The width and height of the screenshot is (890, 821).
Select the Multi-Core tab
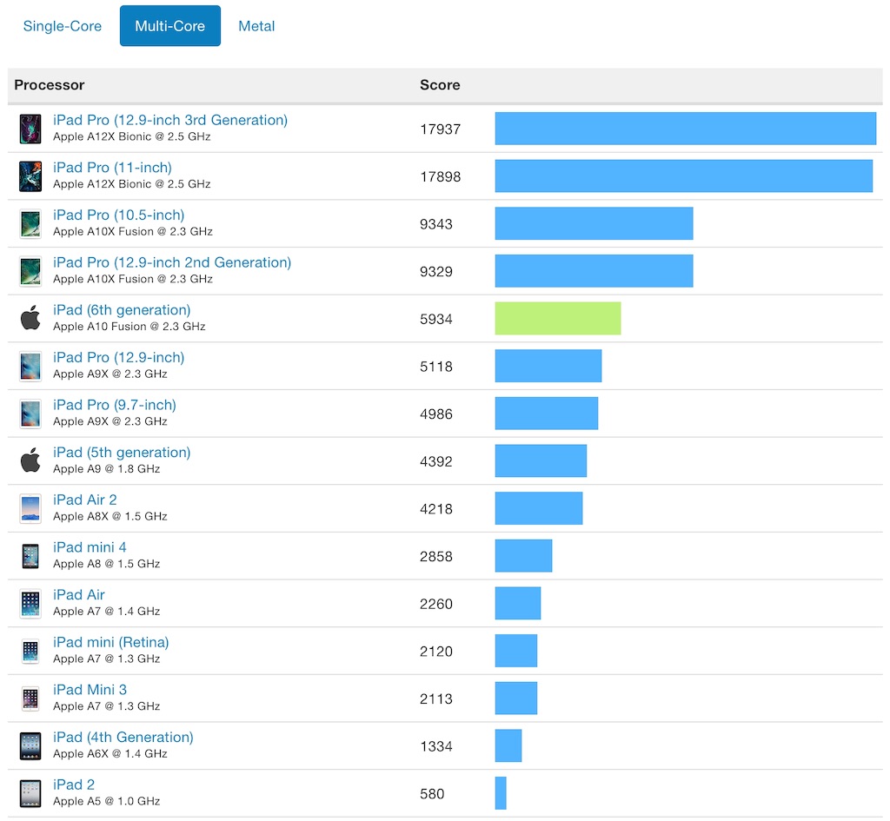coord(170,25)
